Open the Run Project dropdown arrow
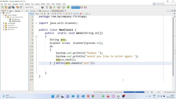 (56, 7)
